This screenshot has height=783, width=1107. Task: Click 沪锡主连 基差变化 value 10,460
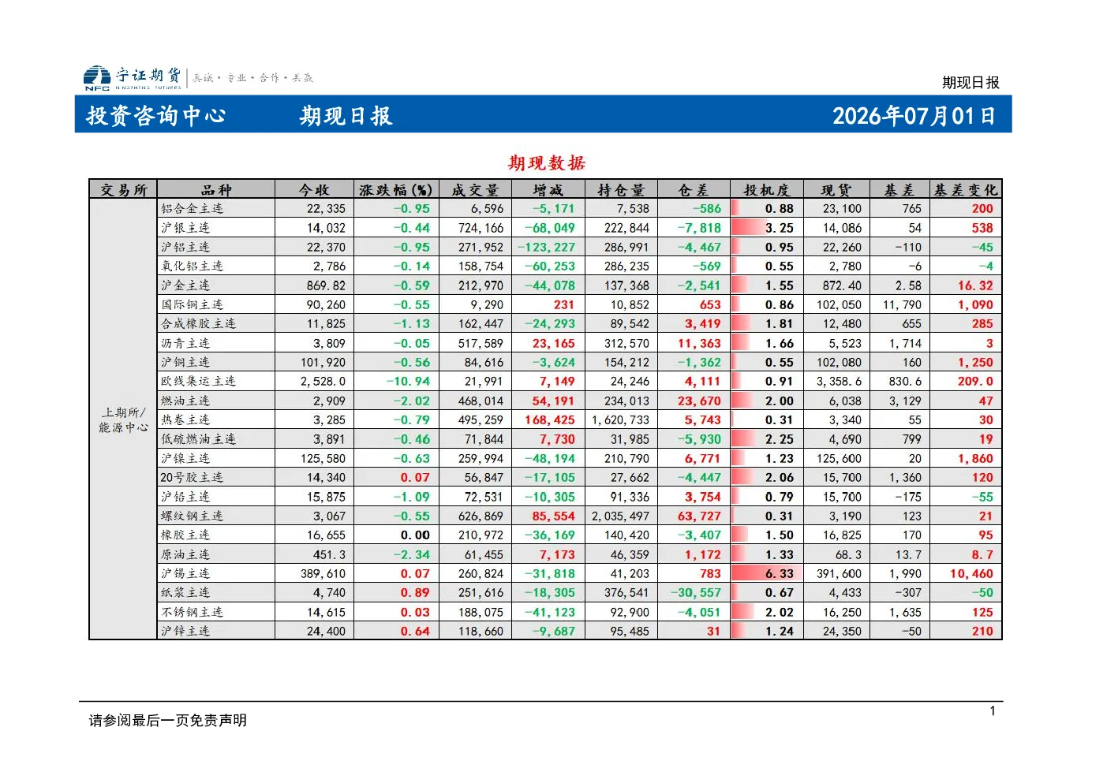coord(971,573)
